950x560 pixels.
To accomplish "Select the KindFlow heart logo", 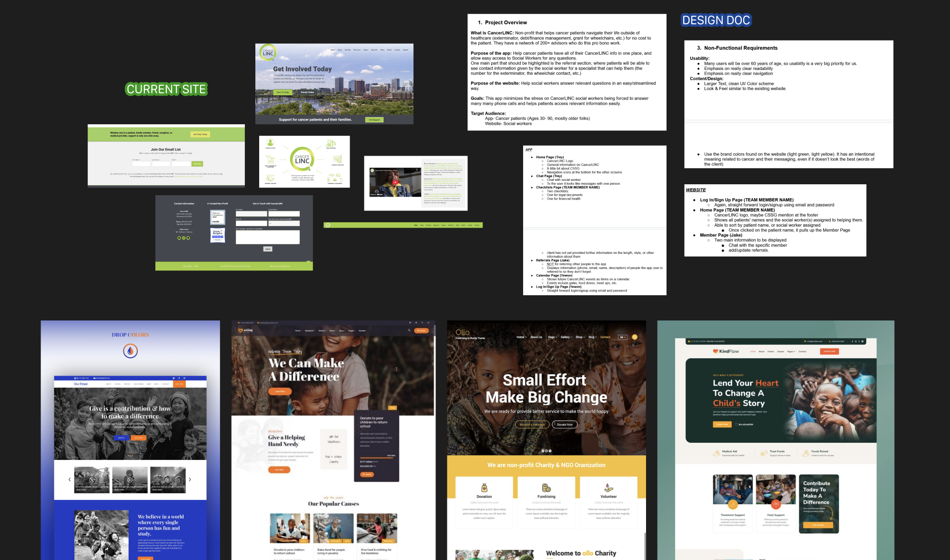I will pyautogui.click(x=716, y=351).
